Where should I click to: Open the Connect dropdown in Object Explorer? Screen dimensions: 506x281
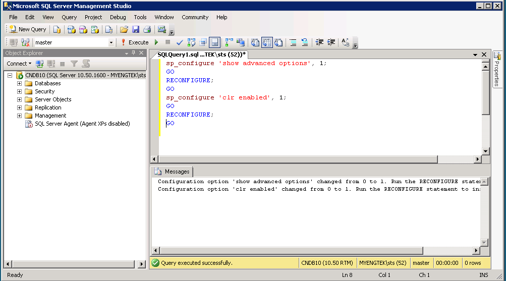[19, 64]
